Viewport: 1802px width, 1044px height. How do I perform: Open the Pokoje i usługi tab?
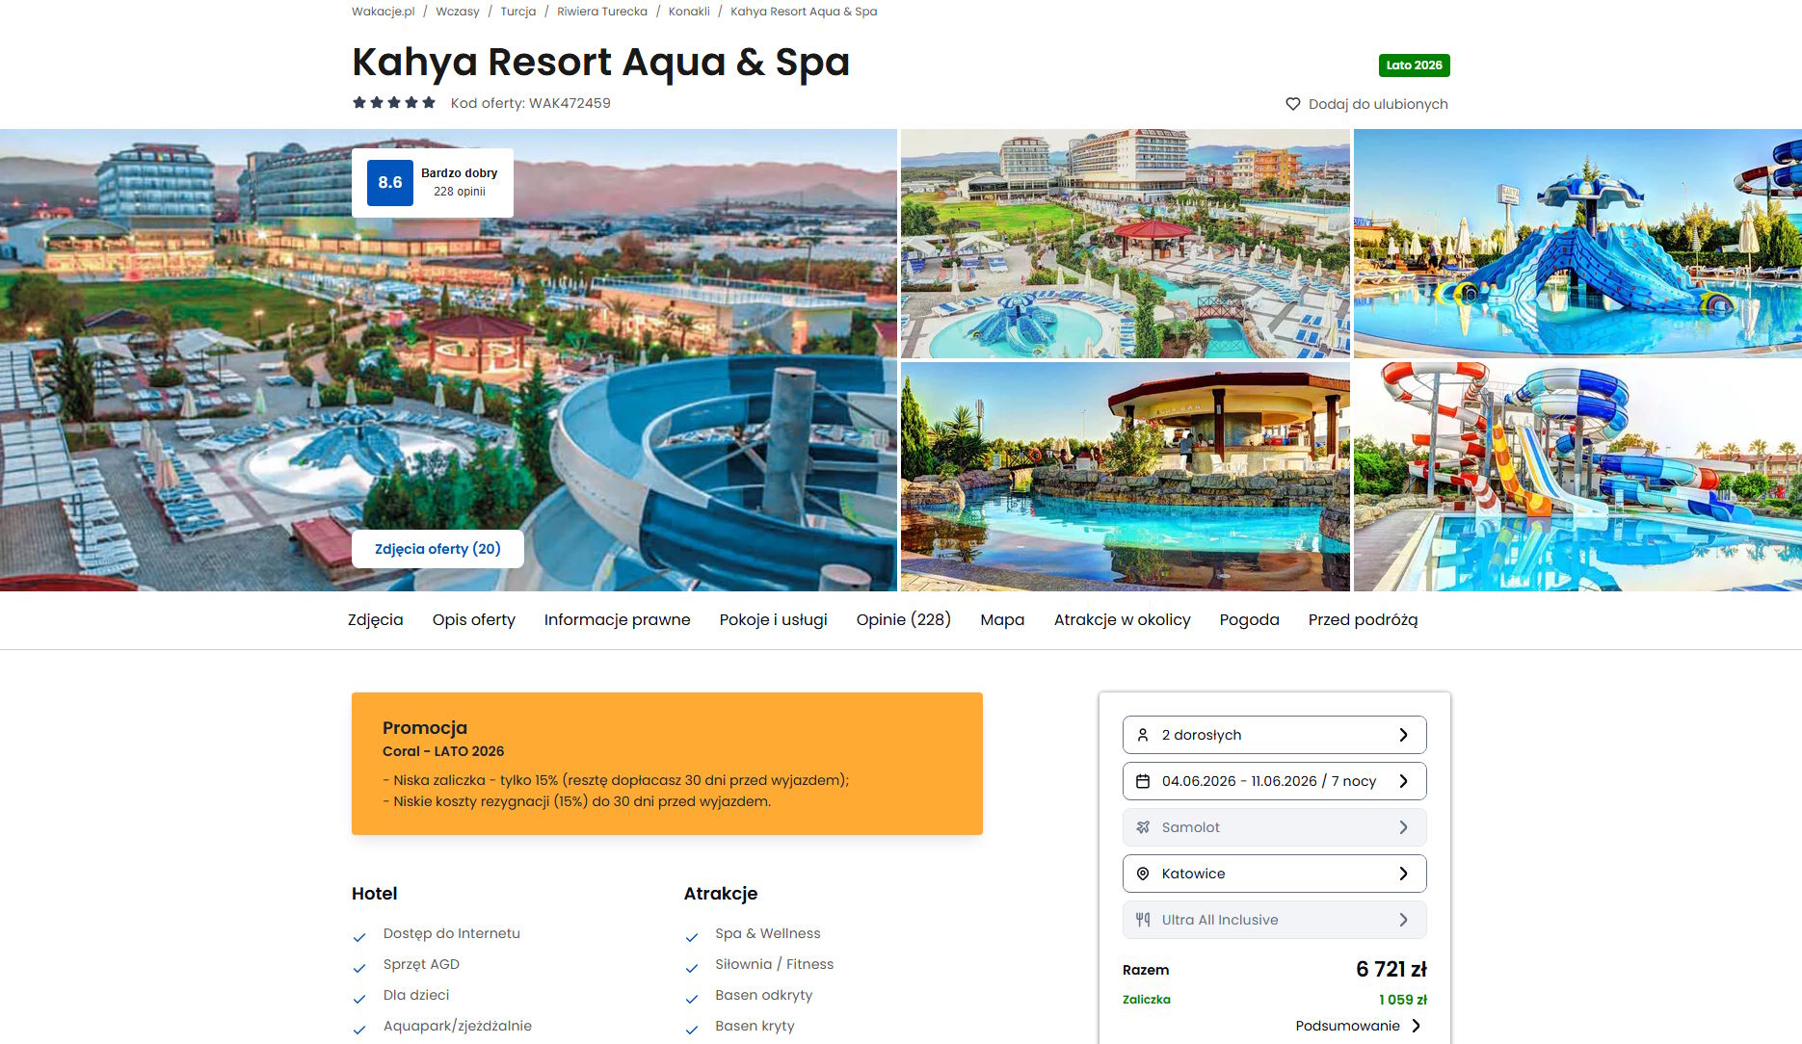coord(774,620)
